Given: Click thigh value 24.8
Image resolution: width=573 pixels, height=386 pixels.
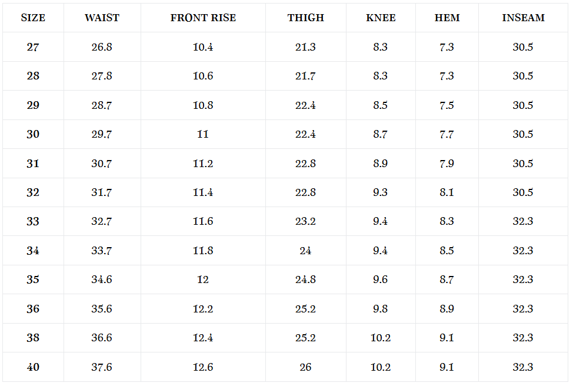Looking at the screenshot, I should [x=305, y=279].
